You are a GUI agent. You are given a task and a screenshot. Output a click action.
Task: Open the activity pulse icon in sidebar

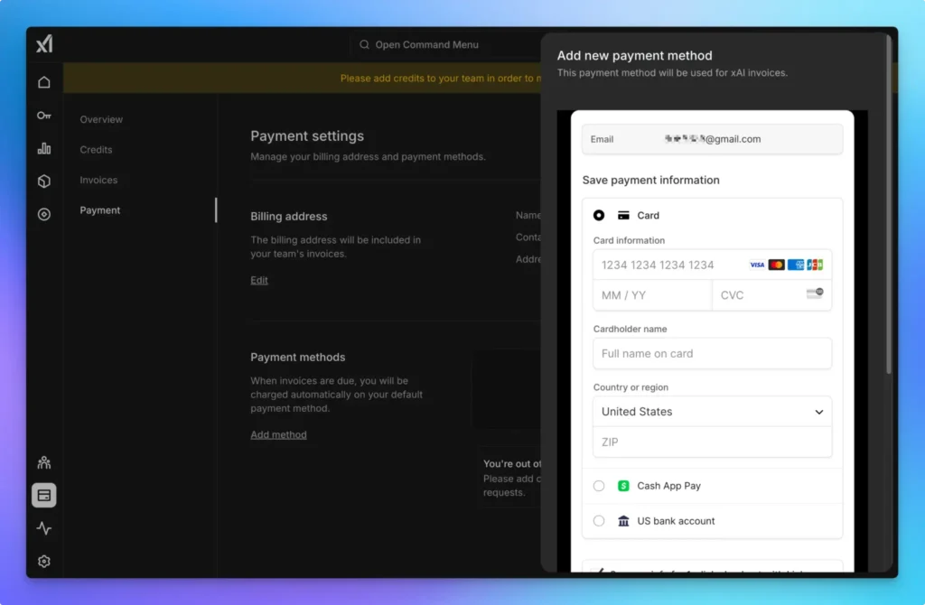[44, 528]
